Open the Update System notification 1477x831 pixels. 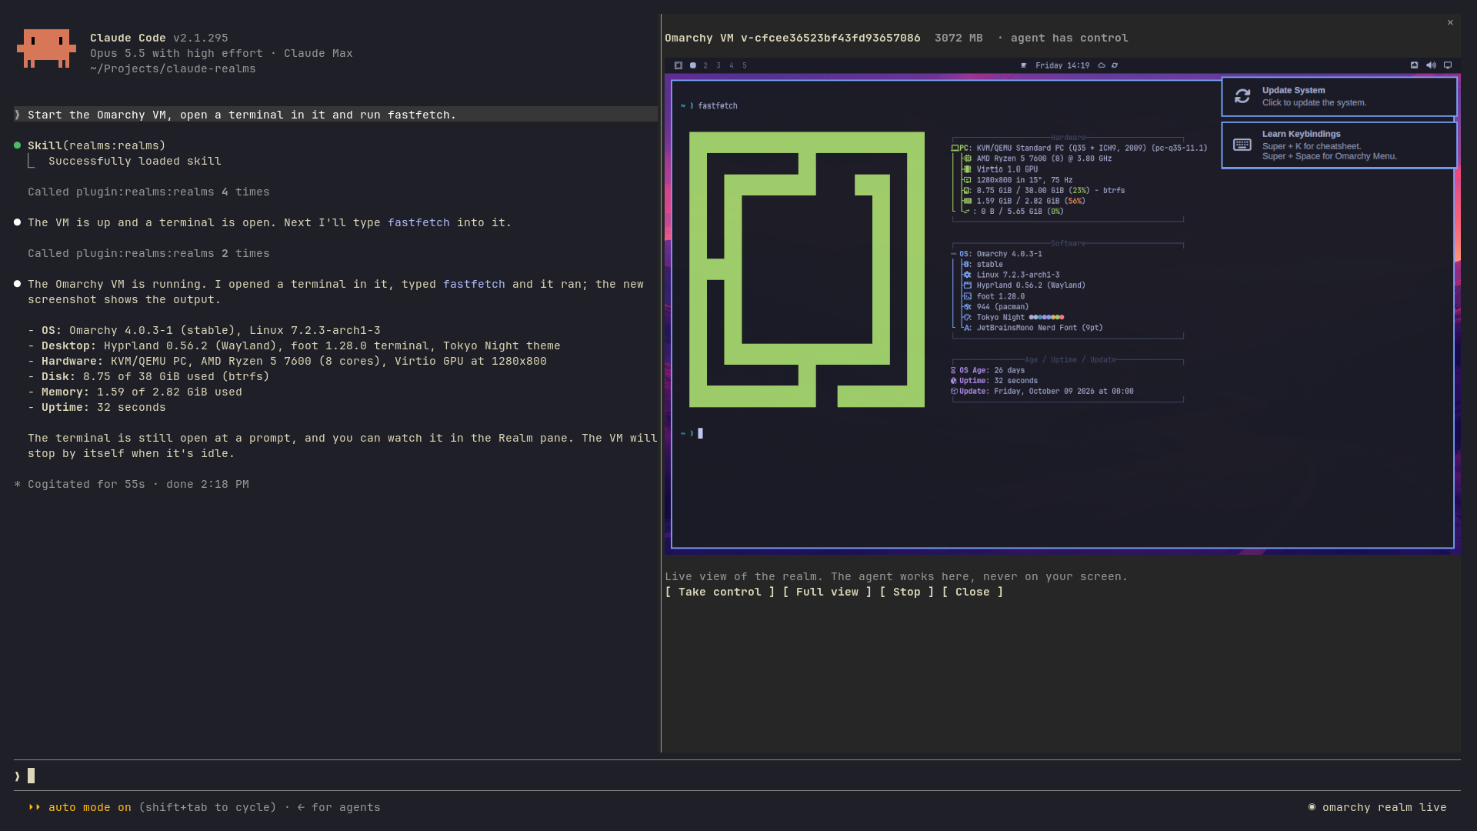[x=1339, y=96]
